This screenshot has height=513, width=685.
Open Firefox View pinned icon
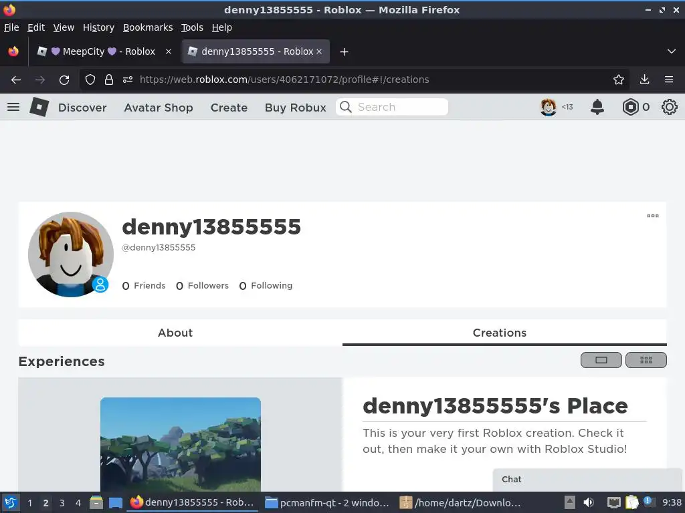13,51
